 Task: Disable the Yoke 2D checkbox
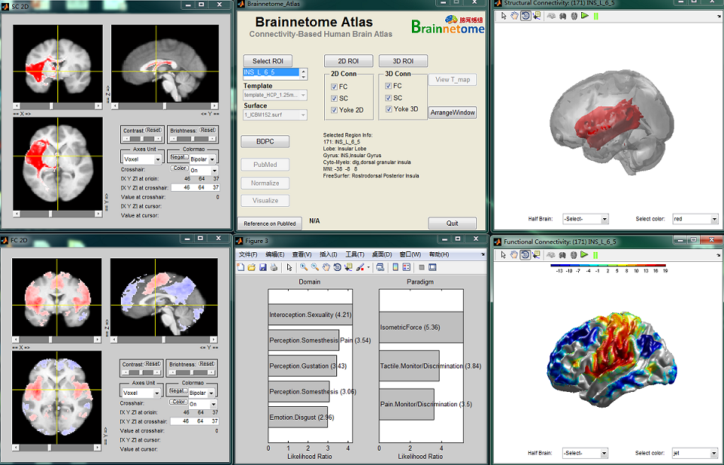point(335,110)
